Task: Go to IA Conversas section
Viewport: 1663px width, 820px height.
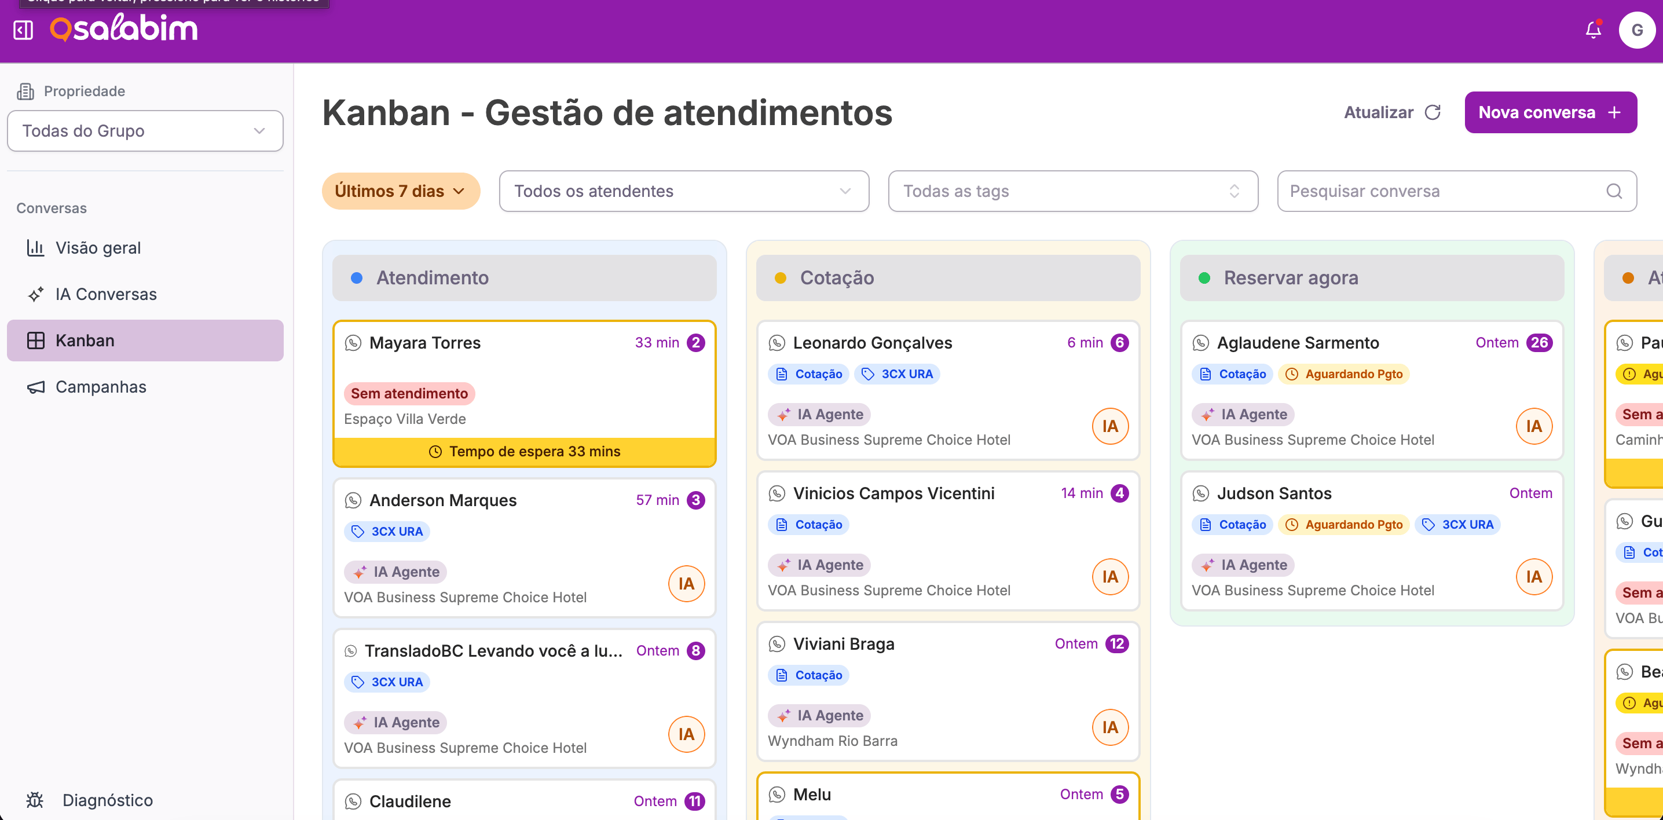Action: point(145,294)
